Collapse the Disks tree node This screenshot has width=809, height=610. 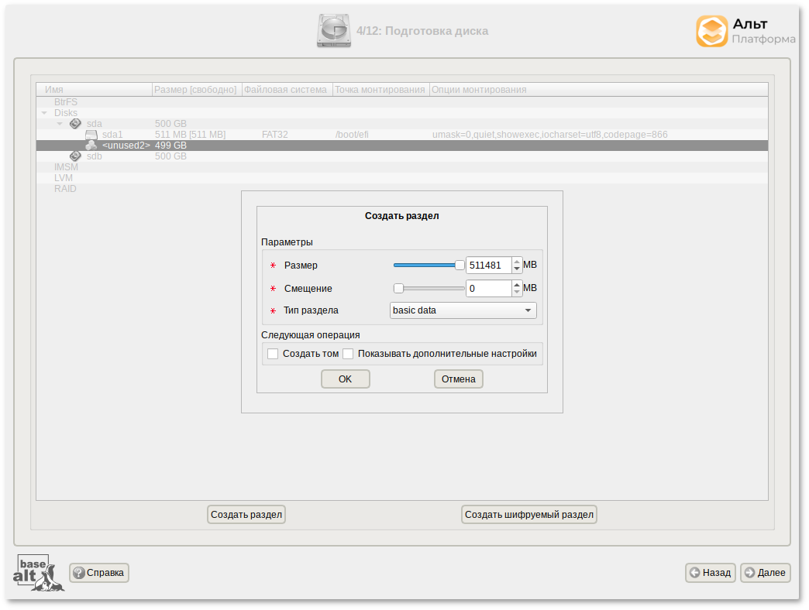44,113
